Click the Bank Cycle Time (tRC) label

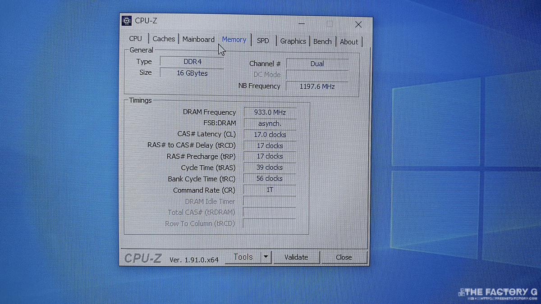(202, 179)
